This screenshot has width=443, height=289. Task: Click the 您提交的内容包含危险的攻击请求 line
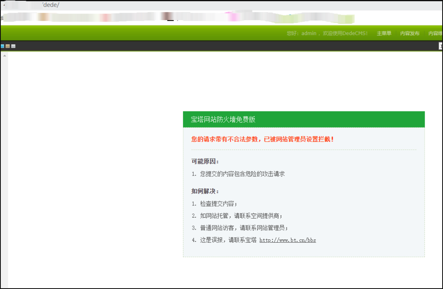(242, 174)
